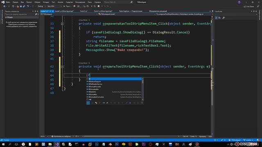The width and height of the screenshot is (262, 147).
Task: Open the TiMnotepad.model1 type navigation dropdown
Action: coord(126,14)
